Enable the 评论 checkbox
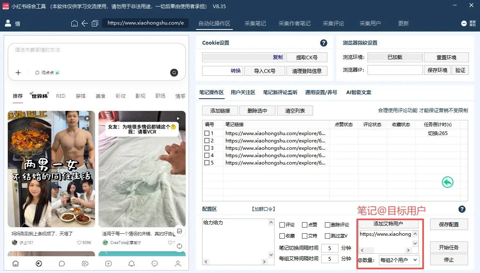The height and width of the screenshot is (273, 480). tap(282, 225)
